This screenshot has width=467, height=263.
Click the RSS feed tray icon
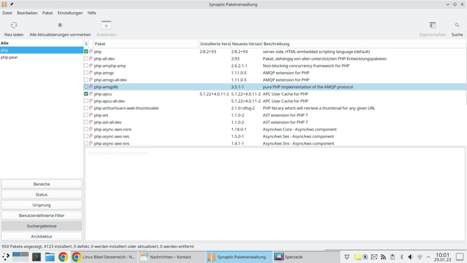(383, 257)
